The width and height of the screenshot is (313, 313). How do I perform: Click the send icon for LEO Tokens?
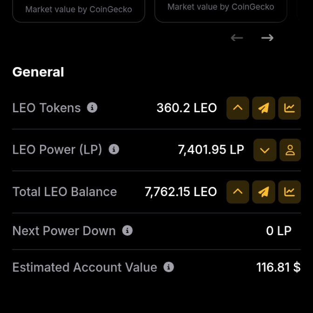(264, 108)
